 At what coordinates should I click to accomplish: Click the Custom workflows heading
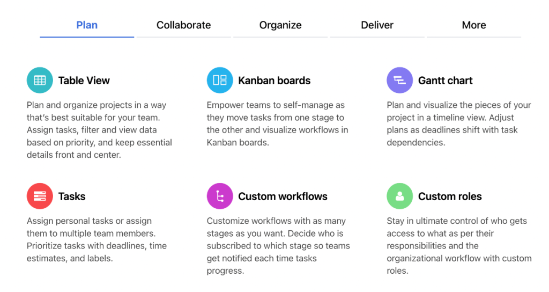click(283, 196)
